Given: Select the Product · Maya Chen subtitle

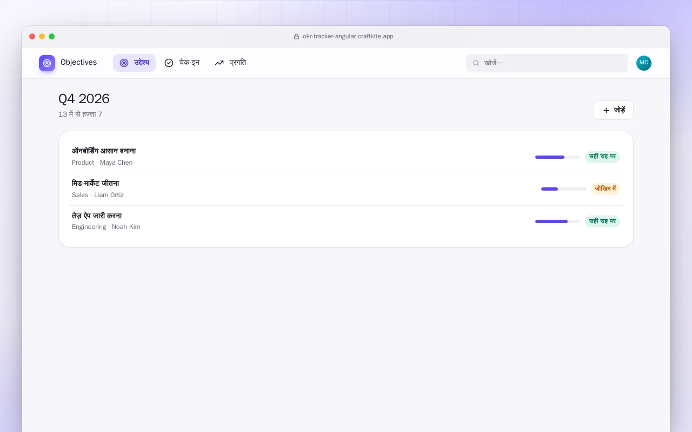Looking at the screenshot, I should coord(102,163).
